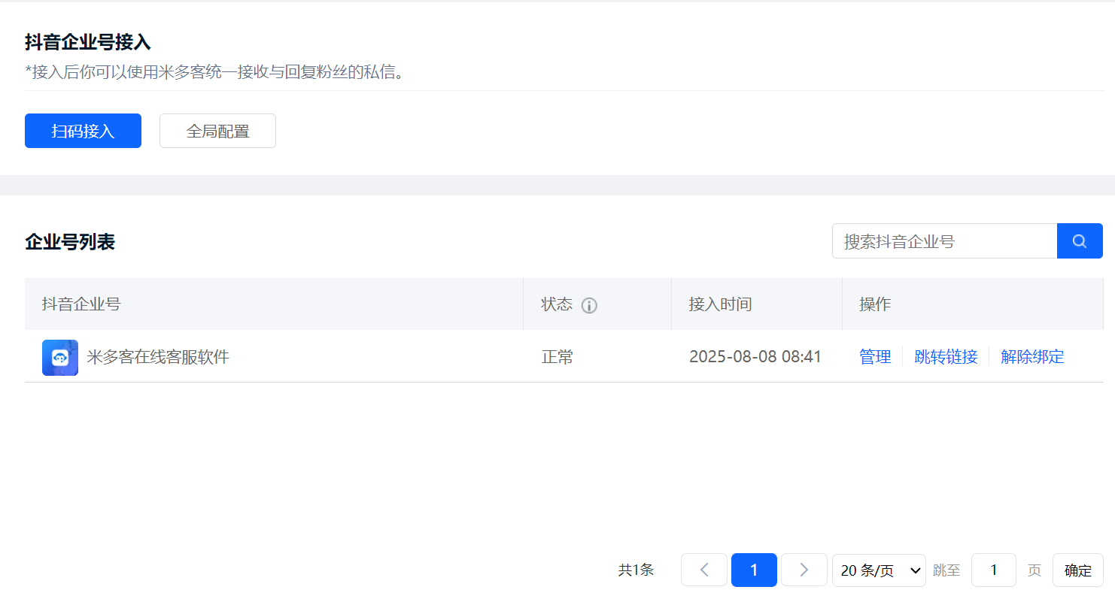1115x602 pixels.
Task: Click the 抖音企业号 column header
Action: coord(81,304)
